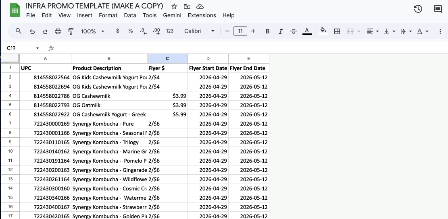Image resolution: width=448 pixels, height=219 pixels.
Task: Open the Data menu
Action: (130, 15)
